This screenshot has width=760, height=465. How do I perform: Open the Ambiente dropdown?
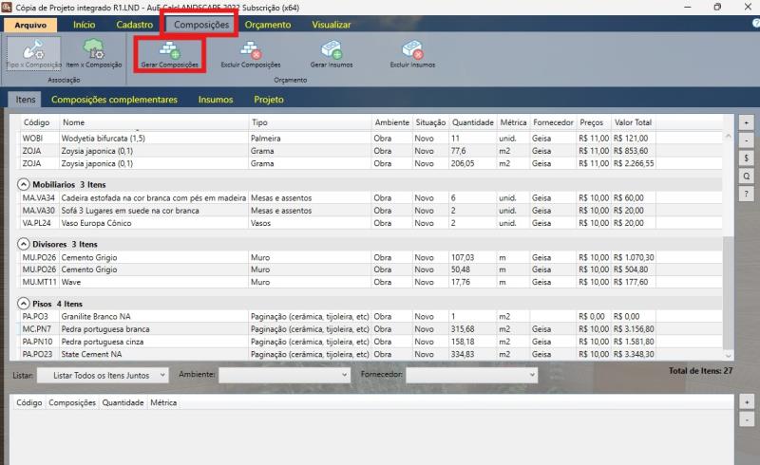pos(285,376)
